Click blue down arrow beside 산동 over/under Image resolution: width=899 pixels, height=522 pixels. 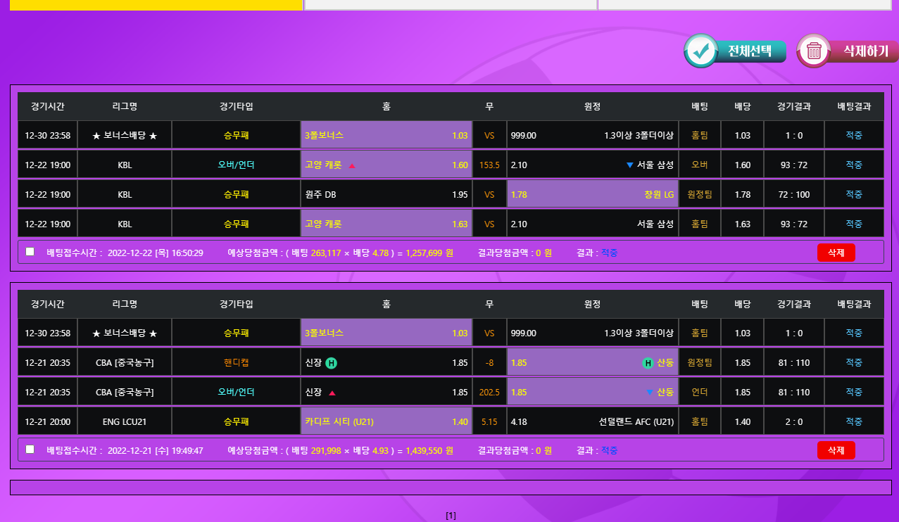click(649, 393)
